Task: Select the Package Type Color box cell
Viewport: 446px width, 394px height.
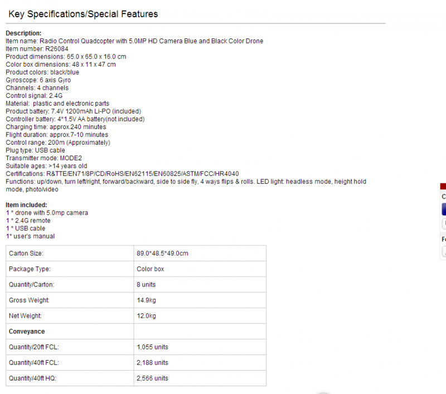Action: coord(200,269)
